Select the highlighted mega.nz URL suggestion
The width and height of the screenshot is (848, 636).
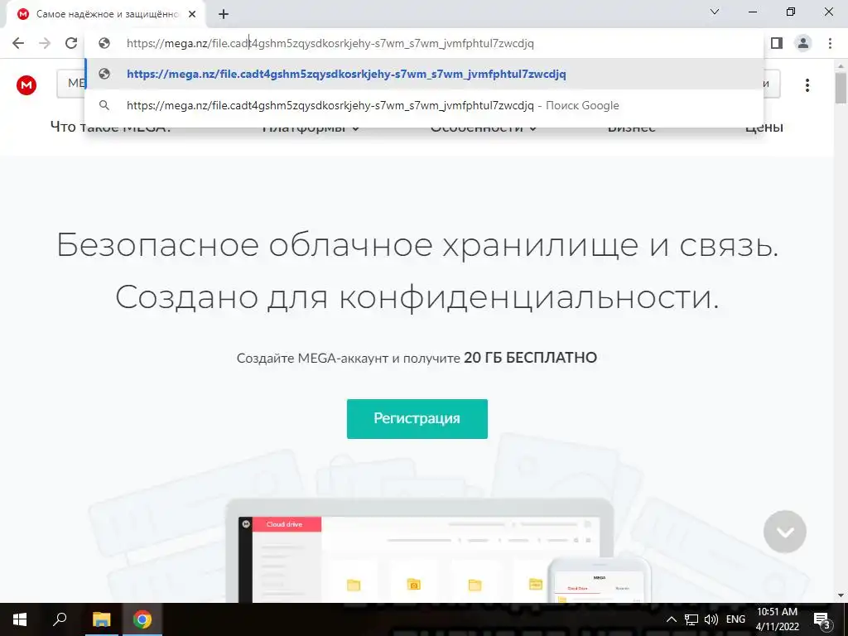pos(425,74)
